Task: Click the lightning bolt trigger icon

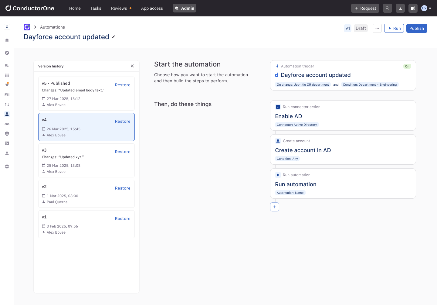Action: point(277,66)
